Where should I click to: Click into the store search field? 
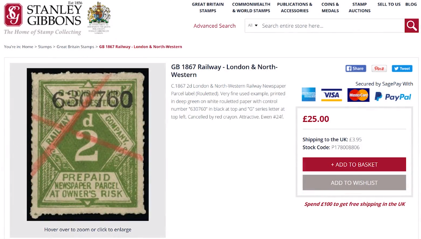332,26
